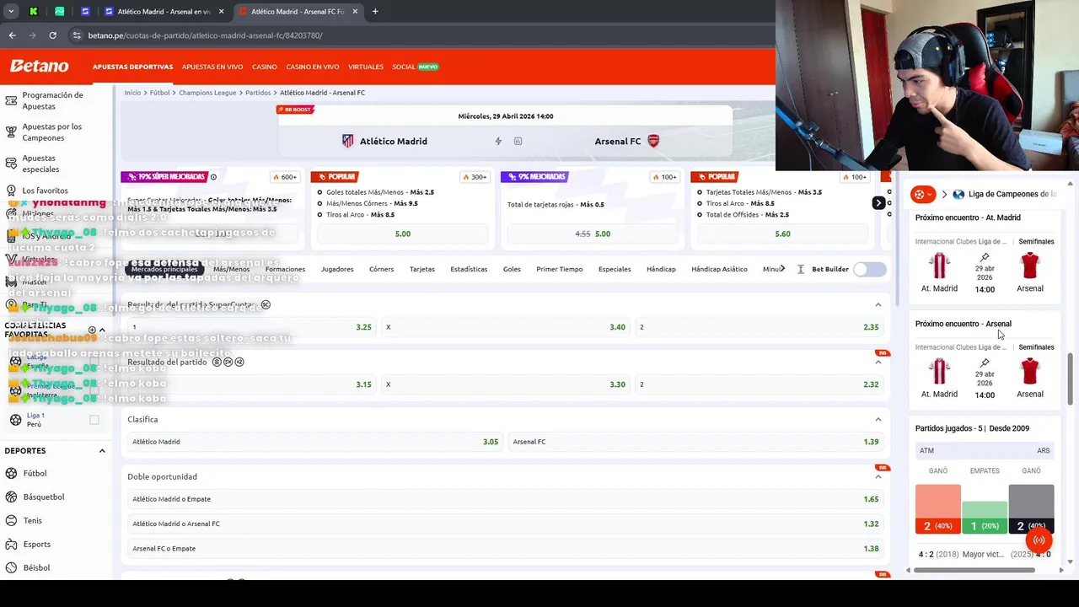Collapse the Deportes sidebar section
Screen dimensions: 1079x607
click(102, 451)
